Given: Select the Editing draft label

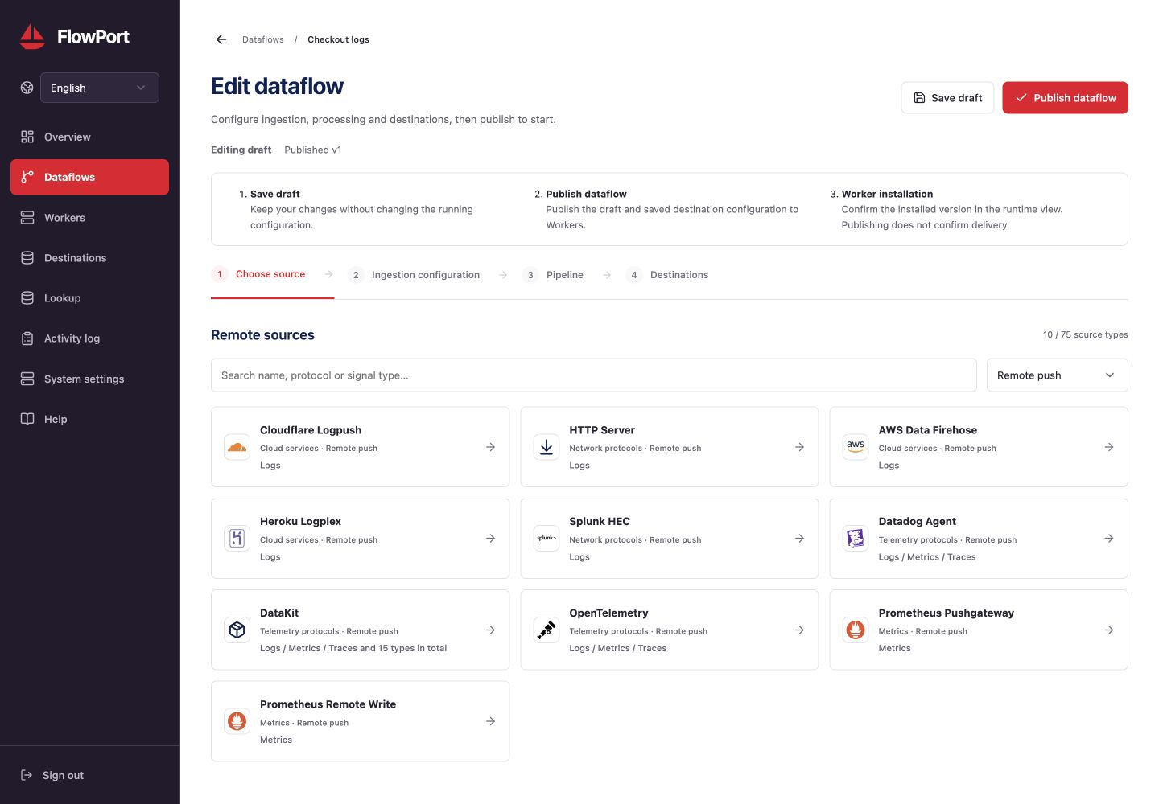Looking at the screenshot, I should 241,150.
